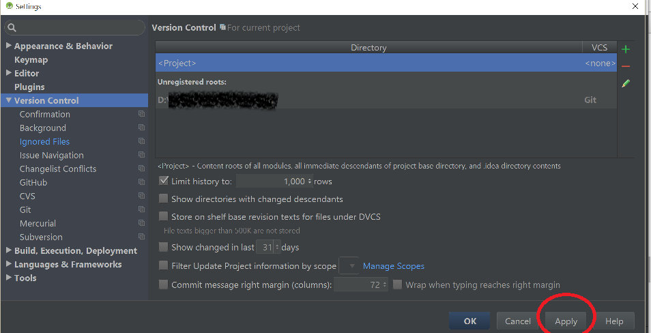This screenshot has width=651, height=333.
Task: Click the project-level icon next to Confirmation
Action: pyautogui.click(x=141, y=114)
